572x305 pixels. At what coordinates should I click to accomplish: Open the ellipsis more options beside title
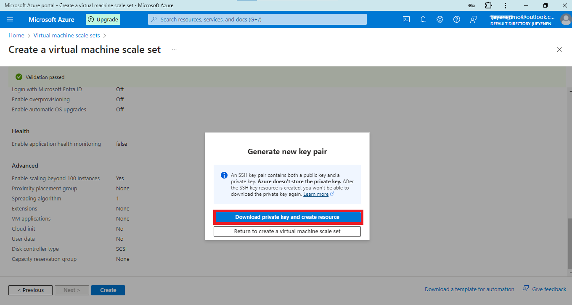(x=174, y=50)
